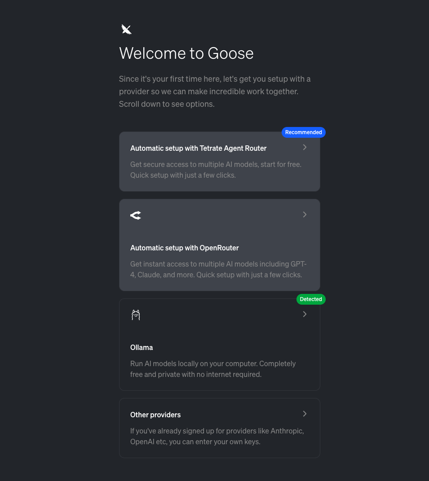The image size is (429, 481).
Task: Click the blue Recommended badge
Action: [x=303, y=132]
